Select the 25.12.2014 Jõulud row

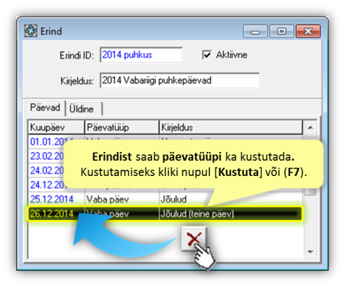(x=165, y=199)
